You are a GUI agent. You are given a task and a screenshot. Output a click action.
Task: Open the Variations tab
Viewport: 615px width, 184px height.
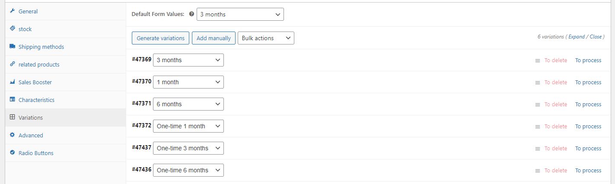pos(31,117)
